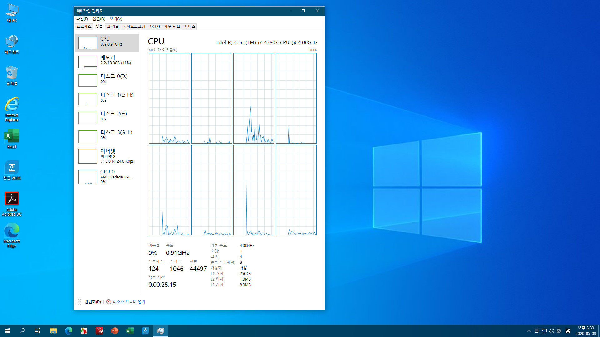Switch to the 시작프로그램 tab

tap(134, 27)
